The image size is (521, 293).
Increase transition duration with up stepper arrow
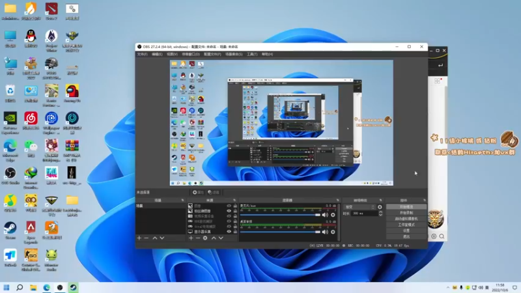pyautogui.click(x=380, y=212)
